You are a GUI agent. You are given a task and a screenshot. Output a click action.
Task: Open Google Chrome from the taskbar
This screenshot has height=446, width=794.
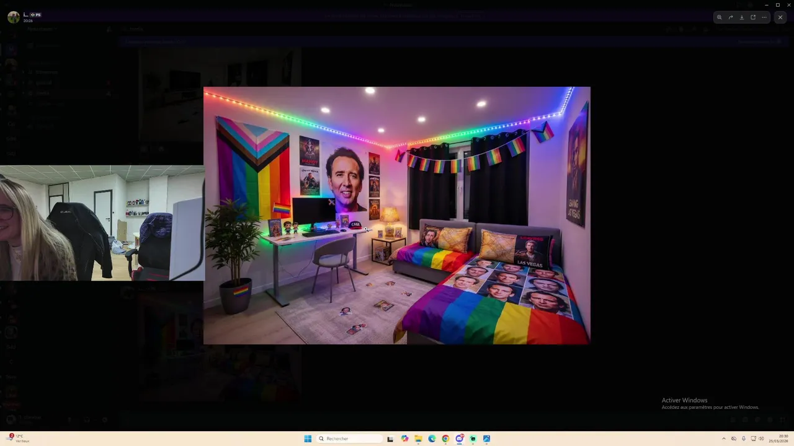coord(445,439)
